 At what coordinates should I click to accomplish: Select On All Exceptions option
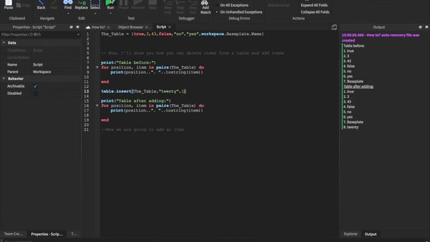coord(231,5)
